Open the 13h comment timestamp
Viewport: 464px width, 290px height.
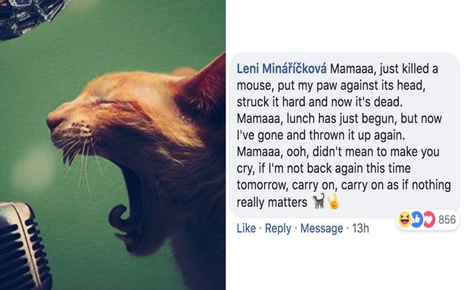click(360, 229)
